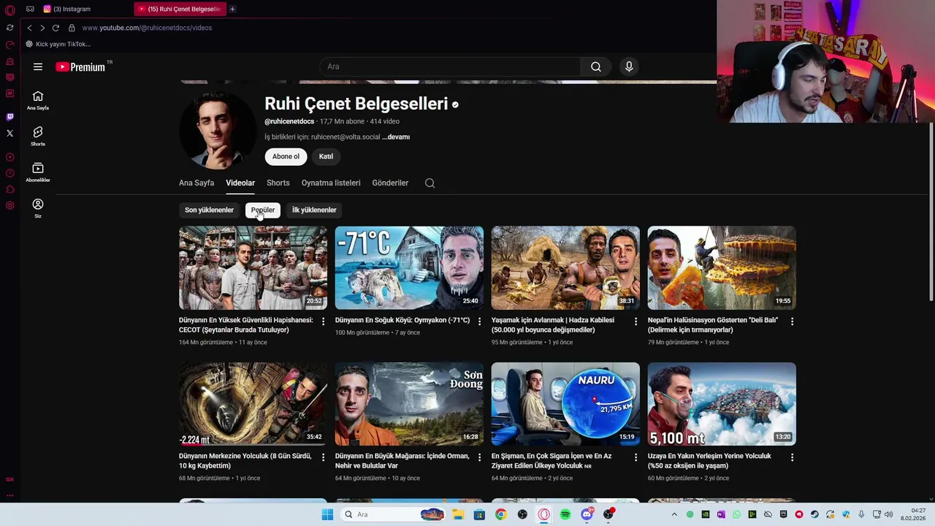Open more options for Nauru video
This screenshot has height=526, width=935.
coord(636,457)
